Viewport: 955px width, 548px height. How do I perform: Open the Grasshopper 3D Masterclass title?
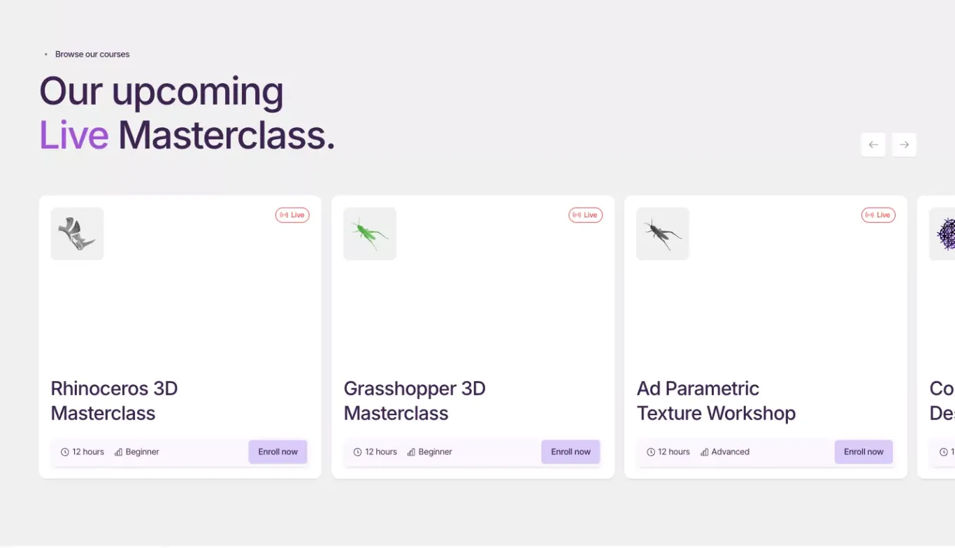[x=415, y=401]
